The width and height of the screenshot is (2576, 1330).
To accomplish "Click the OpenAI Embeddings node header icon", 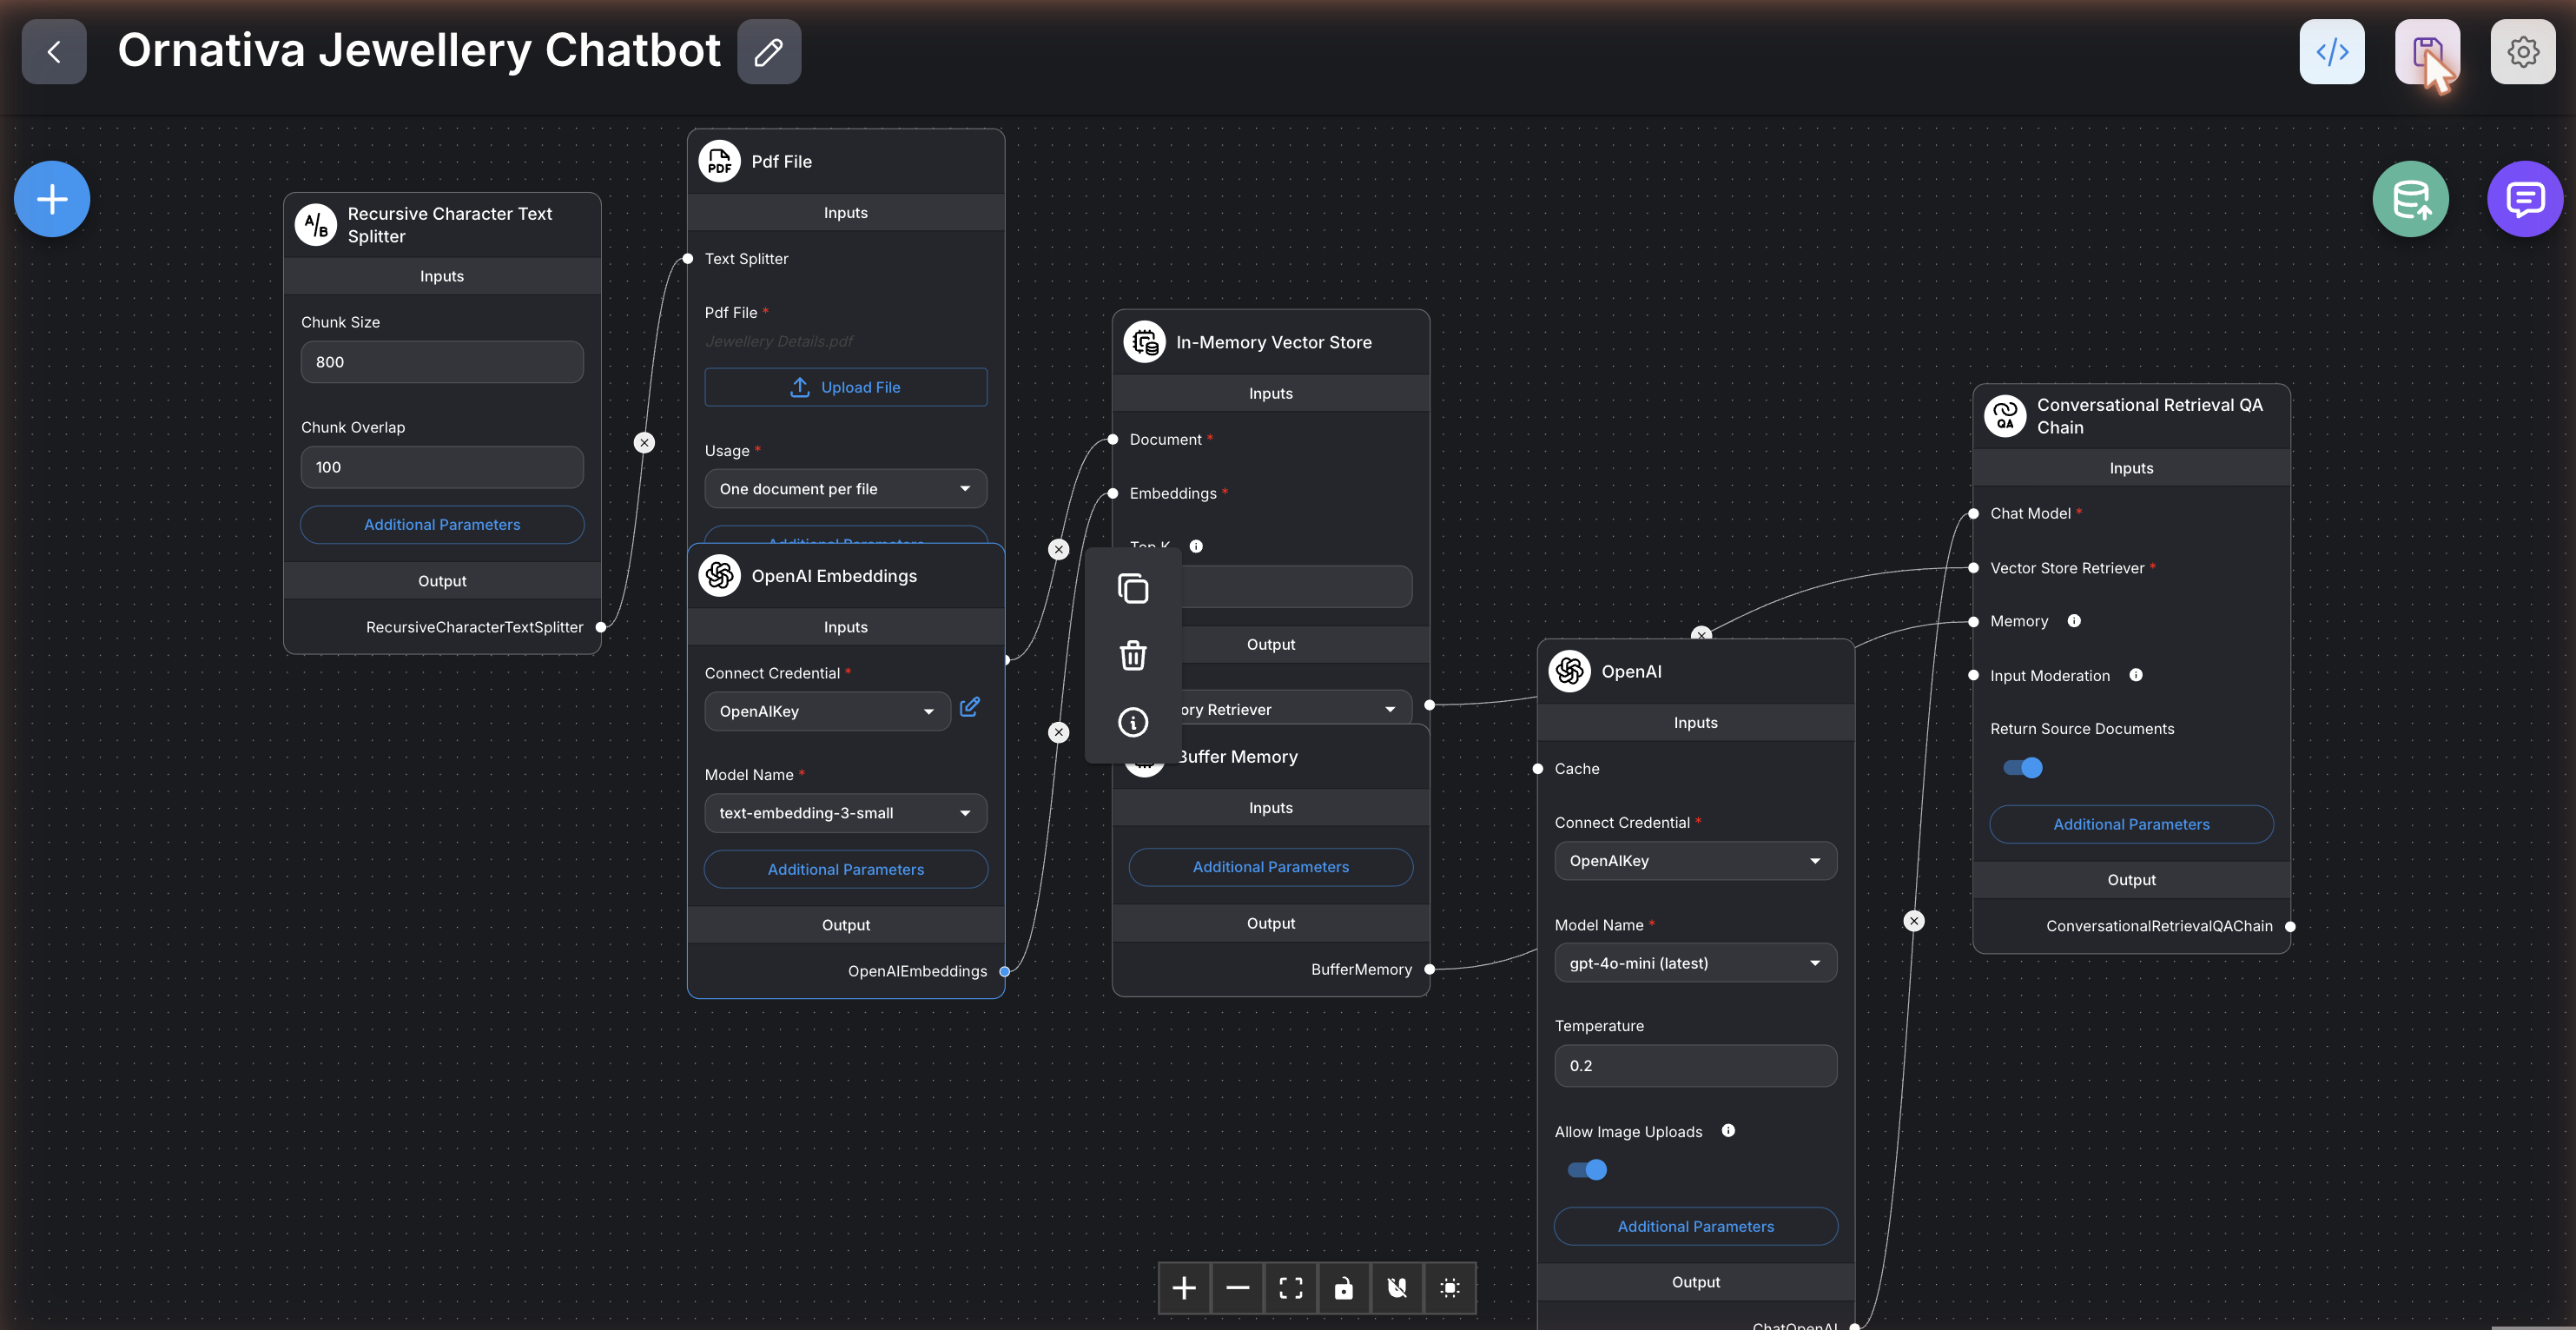I will (719, 576).
